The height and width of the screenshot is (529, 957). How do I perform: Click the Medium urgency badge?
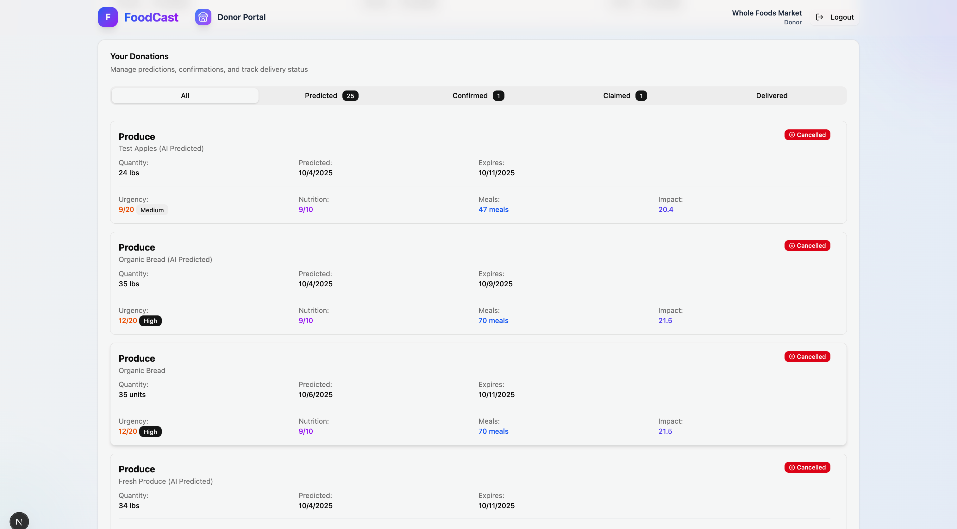tap(152, 210)
